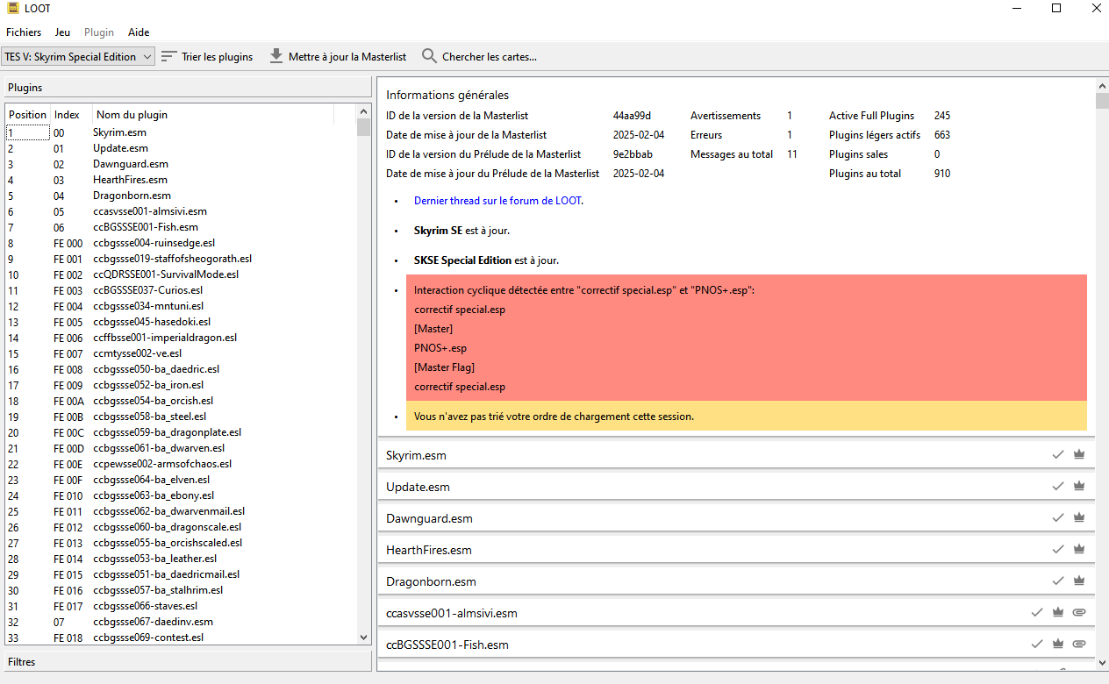Click the crown icon on ccBGSSSE001-Fish.esm card
1109x684 pixels.
click(1058, 644)
